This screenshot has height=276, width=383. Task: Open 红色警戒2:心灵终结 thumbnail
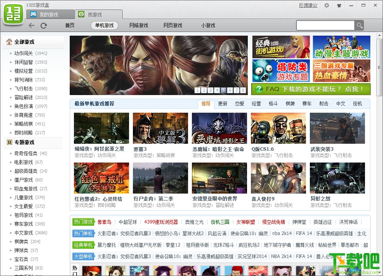coord(101,178)
